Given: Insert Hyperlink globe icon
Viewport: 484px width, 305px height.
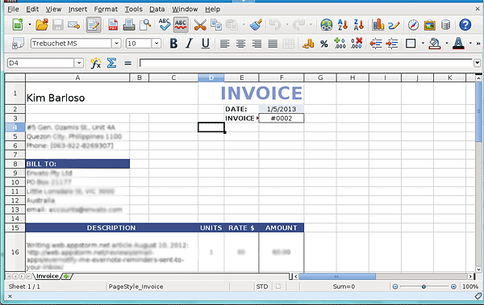Looking at the screenshot, I should [326, 25].
